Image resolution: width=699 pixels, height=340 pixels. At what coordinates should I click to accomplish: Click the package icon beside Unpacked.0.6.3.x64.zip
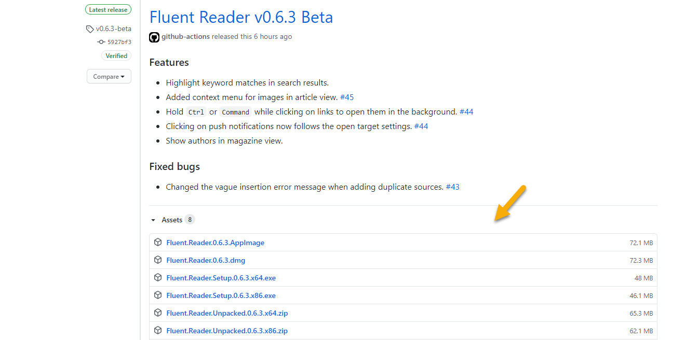[x=158, y=313]
